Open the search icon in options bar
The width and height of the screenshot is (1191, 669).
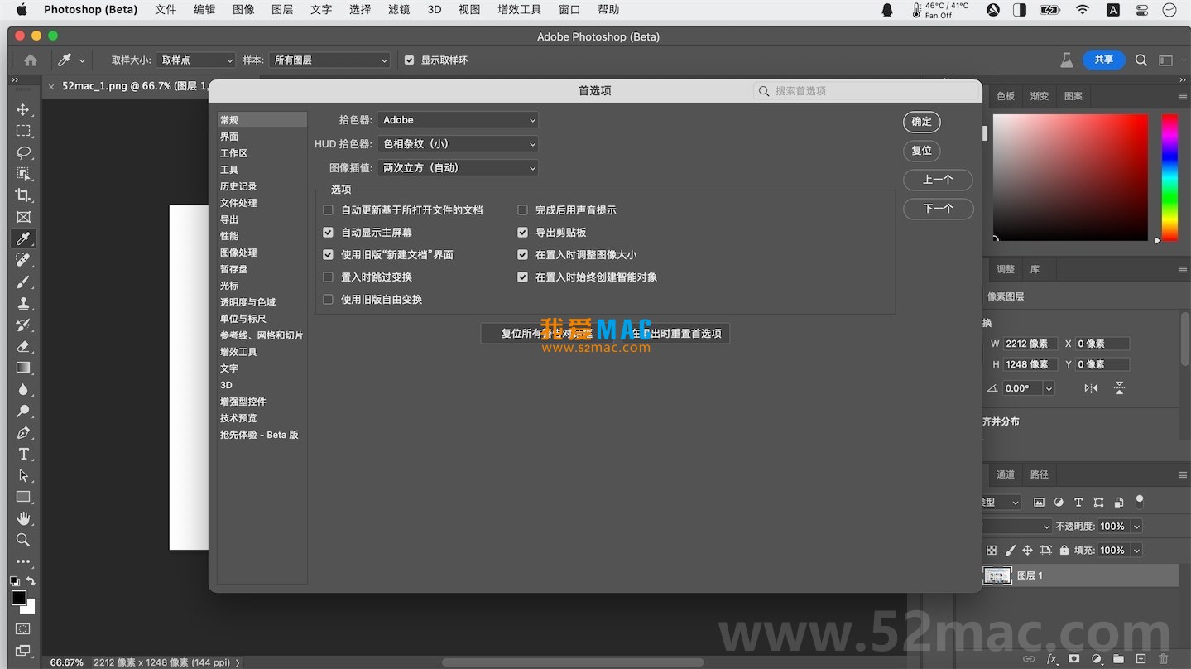coord(1141,60)
